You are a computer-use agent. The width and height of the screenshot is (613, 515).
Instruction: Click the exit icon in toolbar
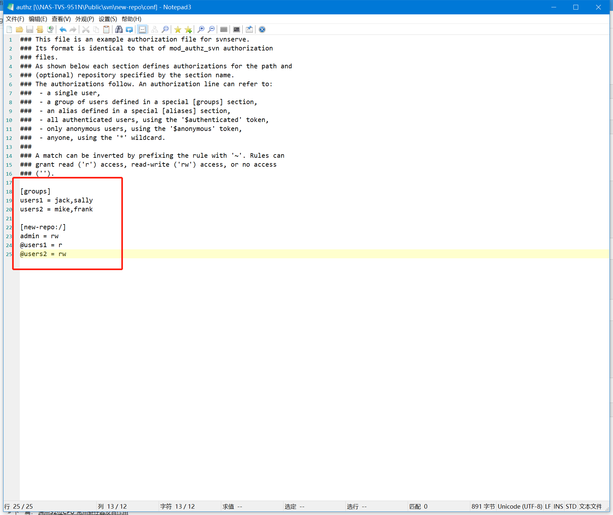click(x=262, y=30)
